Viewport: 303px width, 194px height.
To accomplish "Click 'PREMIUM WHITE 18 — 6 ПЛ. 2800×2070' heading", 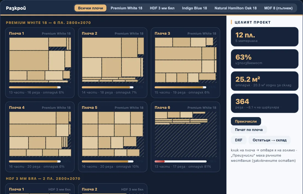I will (48, 23).
